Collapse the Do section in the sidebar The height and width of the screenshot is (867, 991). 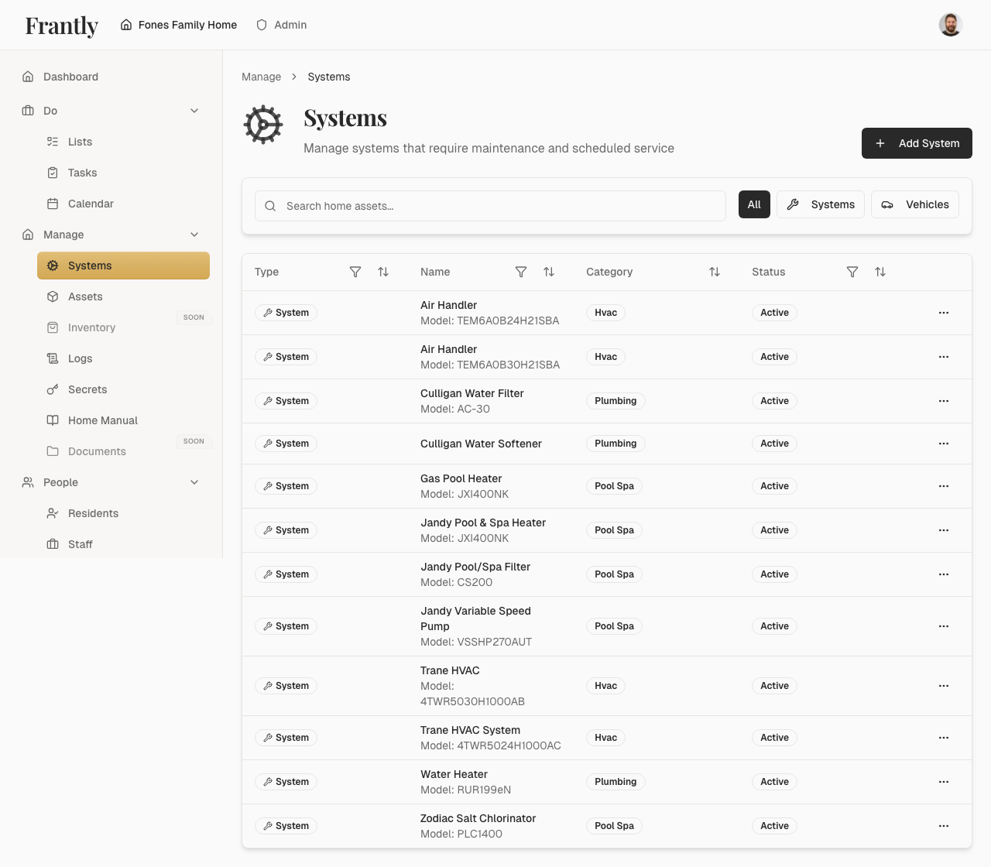tap(194, 111)
